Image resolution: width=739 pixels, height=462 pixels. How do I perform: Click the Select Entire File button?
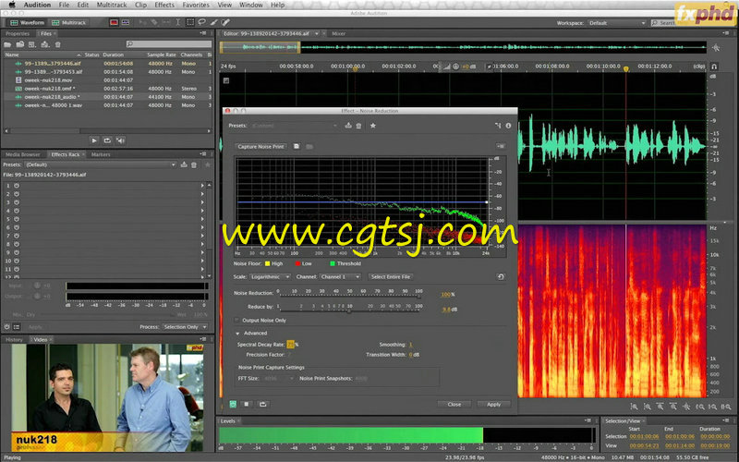(x=391, y=276)
